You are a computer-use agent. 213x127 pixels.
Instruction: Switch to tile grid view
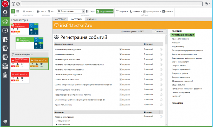coord(13,11)
